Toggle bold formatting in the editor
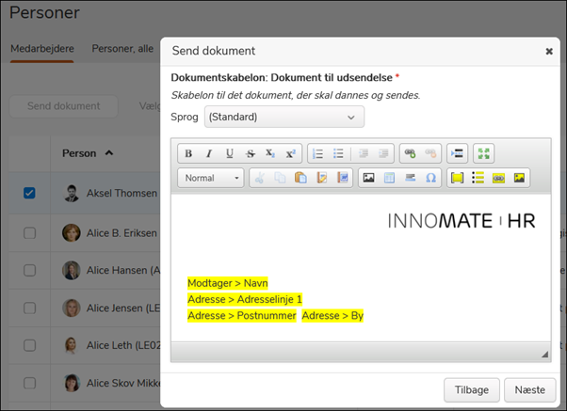The height and width of the screenshot is (411, 567). coord(188,154)
